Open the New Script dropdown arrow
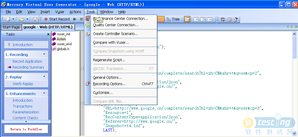 tap(13, 19)
